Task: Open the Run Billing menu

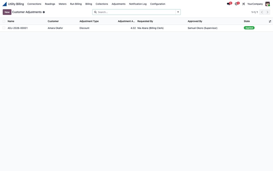Action: (76, 4)
